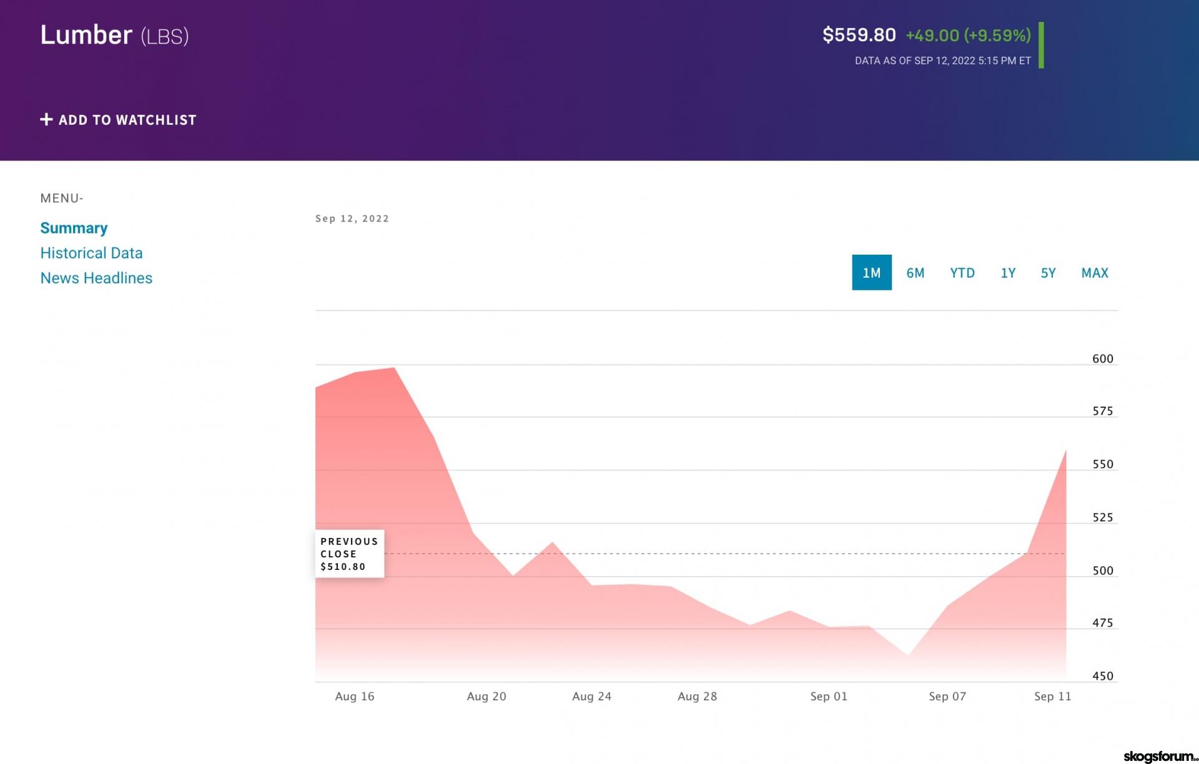Collapse the MENU- sidebar header
The width and height of the screenshot is (1199, 764).
coord(62,198)
